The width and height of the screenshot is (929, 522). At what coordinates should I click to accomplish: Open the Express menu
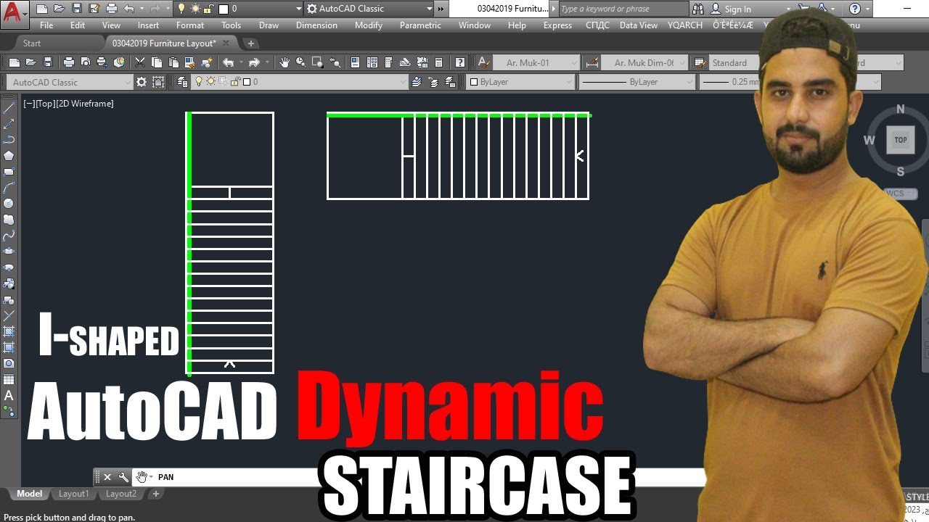tap(557, 25)
